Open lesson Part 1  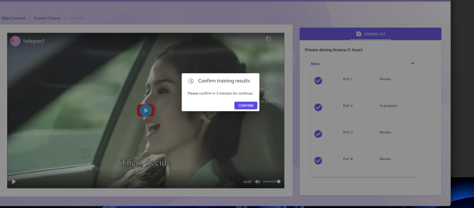(x=348, y=79)
